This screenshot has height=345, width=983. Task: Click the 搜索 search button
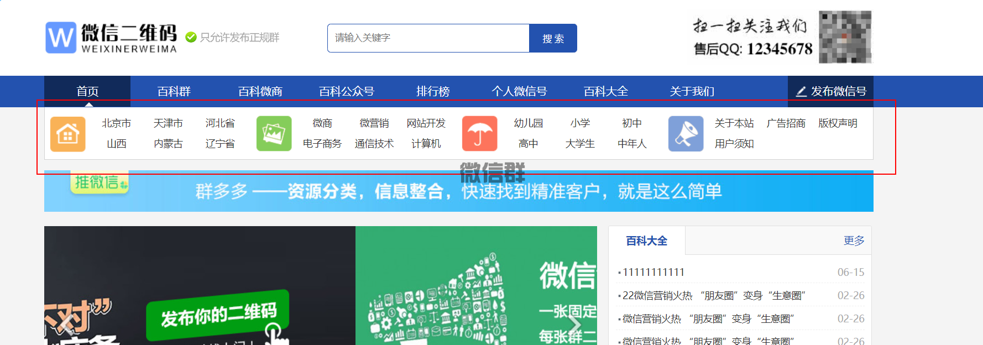pos(553,38)
